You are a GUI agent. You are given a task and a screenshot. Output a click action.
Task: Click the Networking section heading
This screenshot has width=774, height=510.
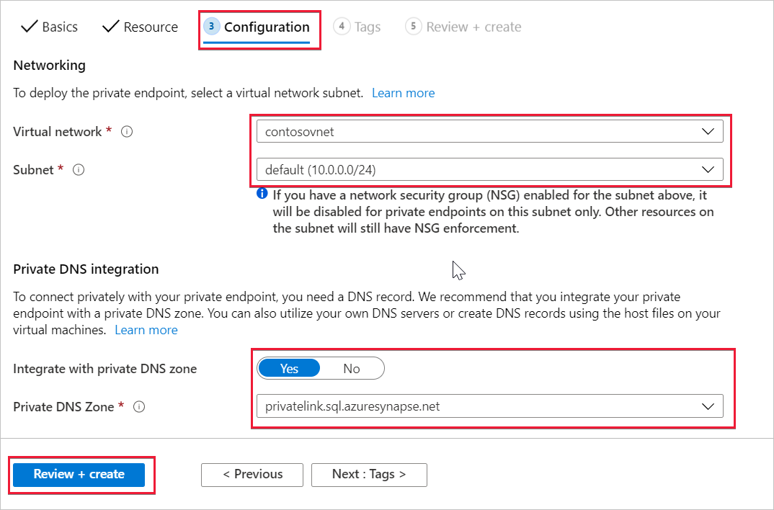pyautogui.click(x=49, y=65)
